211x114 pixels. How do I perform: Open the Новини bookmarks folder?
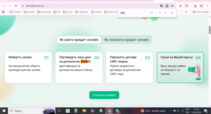pos(15,12)
